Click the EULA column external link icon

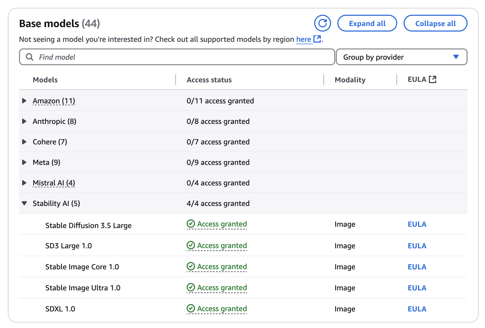433,79
